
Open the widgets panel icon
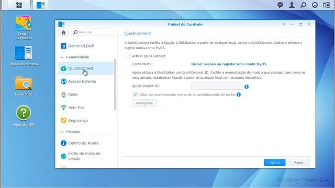(326, 5)
